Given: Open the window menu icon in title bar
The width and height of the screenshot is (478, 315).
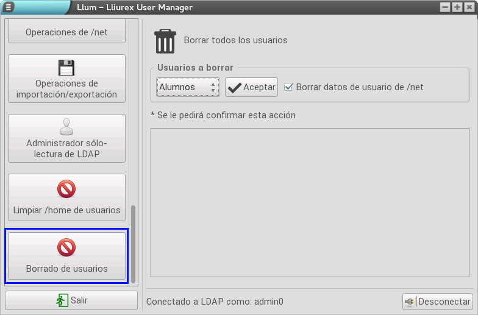Looking at the screenshot, I should pos(9,7).
